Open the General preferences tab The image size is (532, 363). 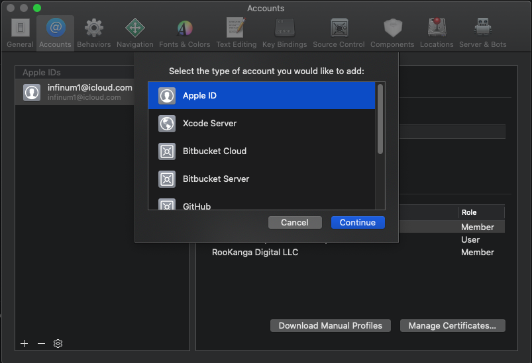click(20, 33)
